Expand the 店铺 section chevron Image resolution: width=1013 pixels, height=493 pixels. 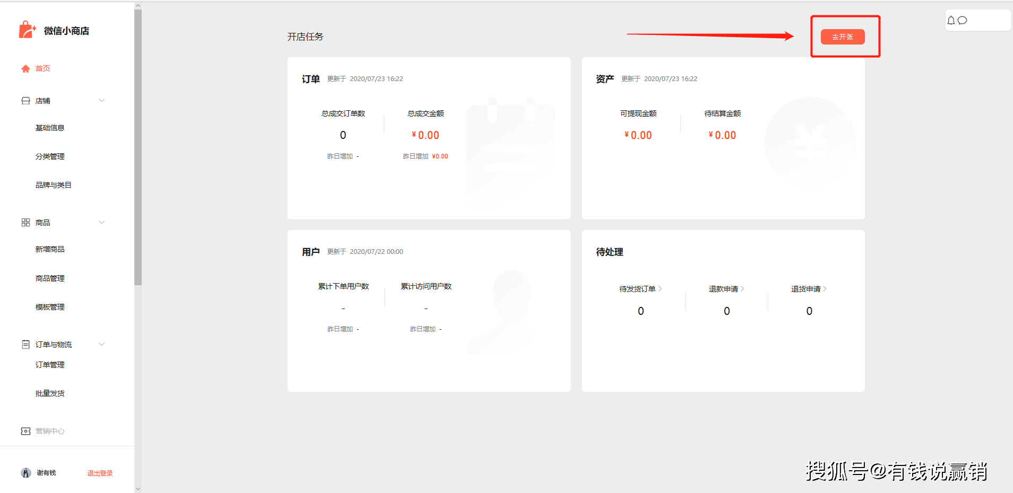(x=101, y=100)
